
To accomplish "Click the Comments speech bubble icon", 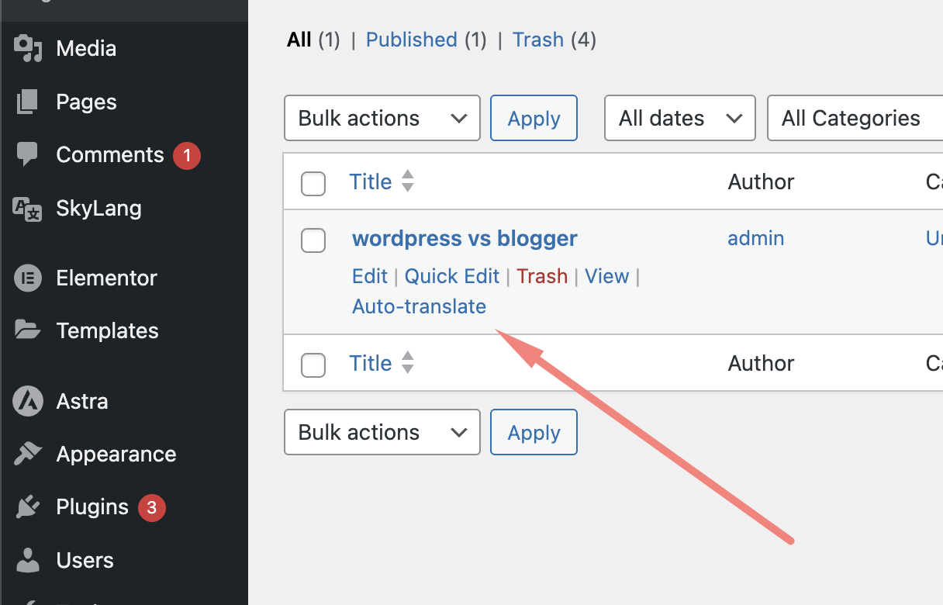I will 28,154.
